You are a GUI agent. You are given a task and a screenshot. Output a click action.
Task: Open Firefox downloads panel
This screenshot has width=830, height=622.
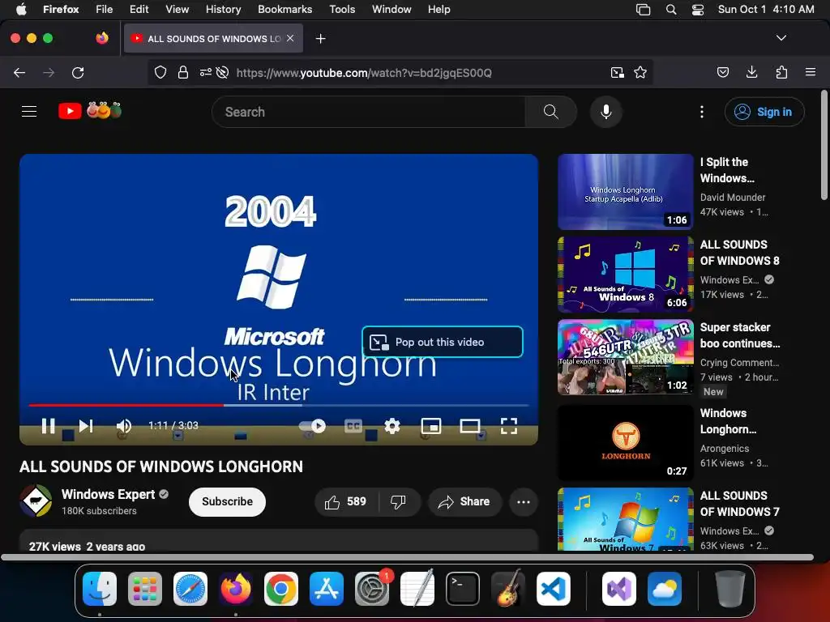tap(751, 72)
